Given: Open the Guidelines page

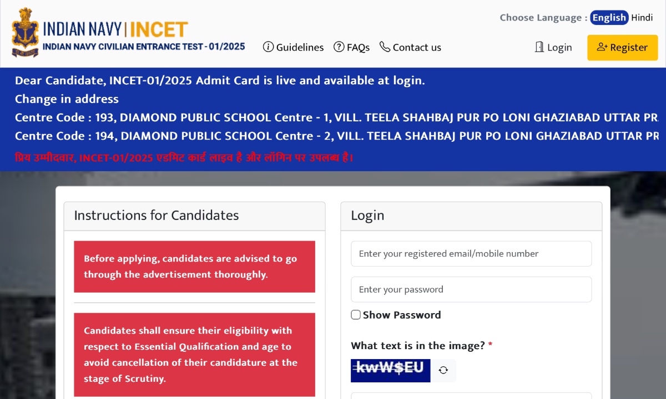Looking at the screenshot, I should click(300, 48).
